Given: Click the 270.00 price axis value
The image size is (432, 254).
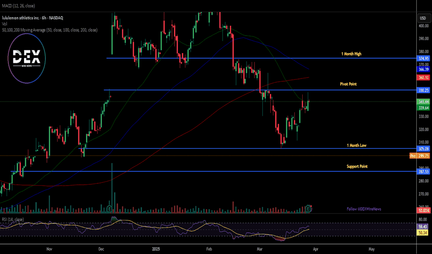Looking at the screenshot, I should tap(424, 194).
